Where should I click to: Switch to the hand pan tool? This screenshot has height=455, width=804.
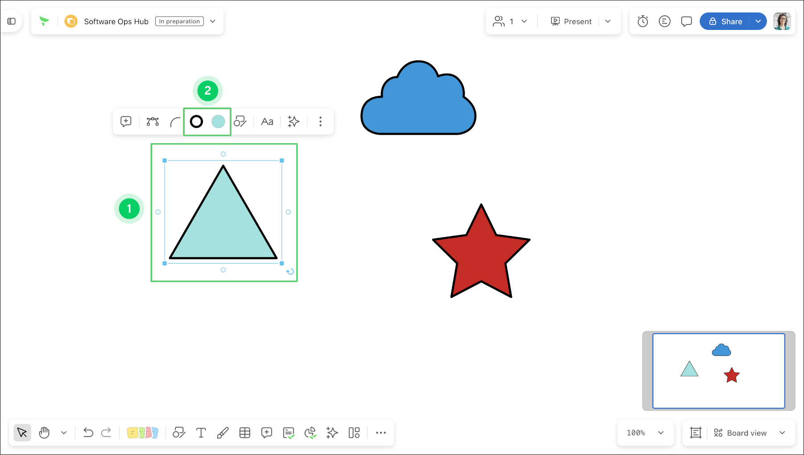(x=44, y=433)
